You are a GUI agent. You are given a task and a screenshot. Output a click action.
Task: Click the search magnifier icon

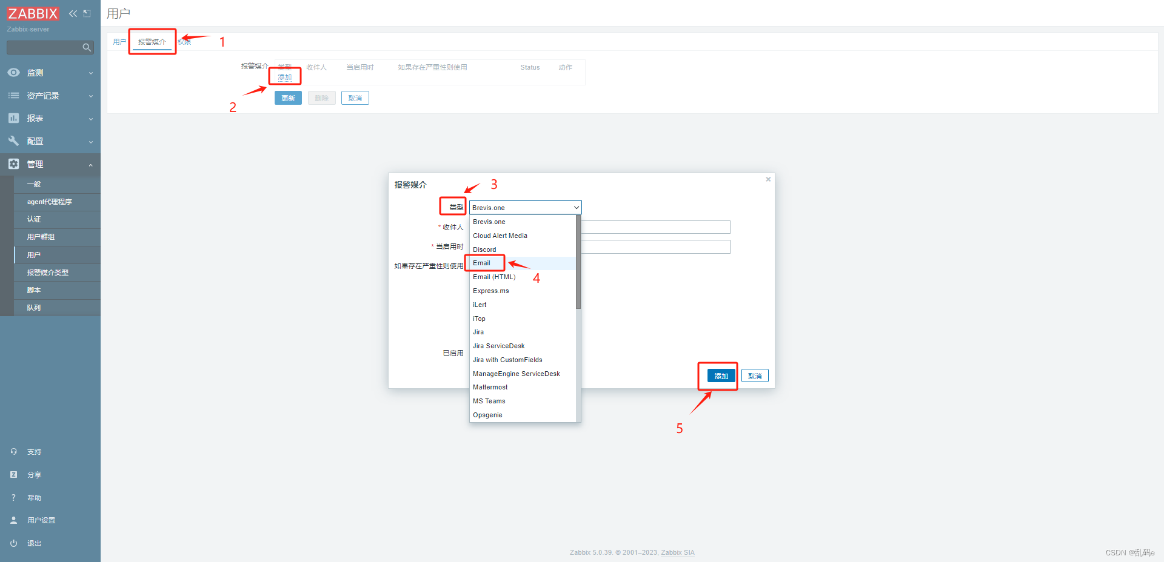coord(87,47)
